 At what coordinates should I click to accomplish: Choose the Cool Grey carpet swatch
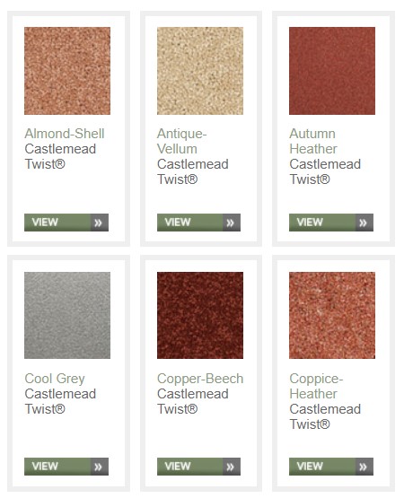[x=67, y=315]
